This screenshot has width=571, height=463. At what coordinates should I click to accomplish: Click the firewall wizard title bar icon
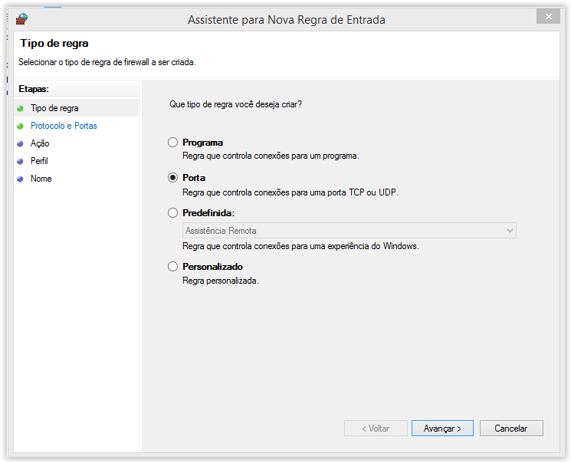click(21, 18)
